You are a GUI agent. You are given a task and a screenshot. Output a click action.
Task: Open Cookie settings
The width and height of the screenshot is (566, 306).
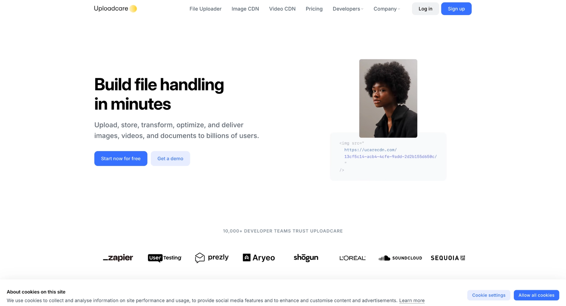489,295
